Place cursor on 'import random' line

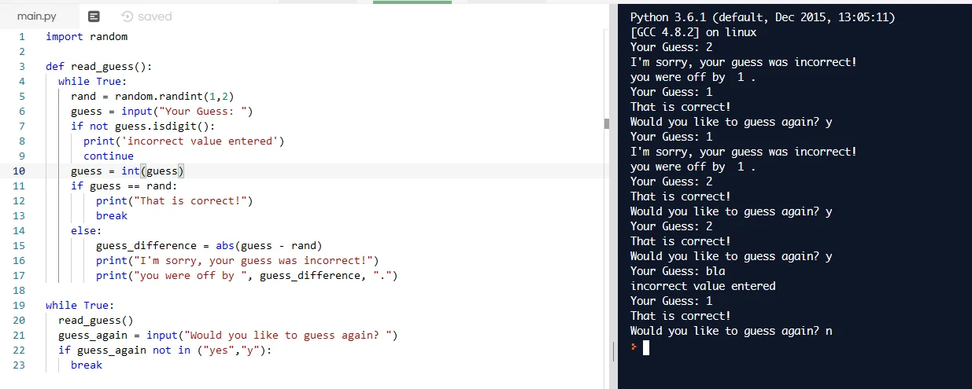[87, 36]
